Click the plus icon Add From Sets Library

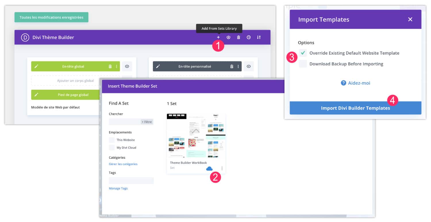[x=218, y=37]
